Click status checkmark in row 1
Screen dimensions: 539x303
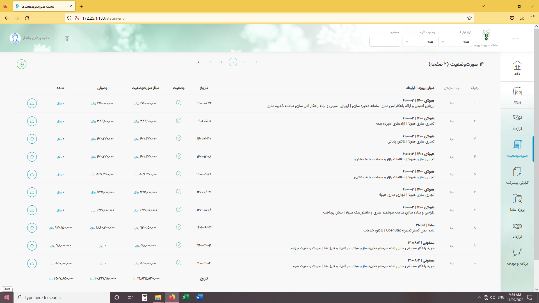(x=179, y=103)
